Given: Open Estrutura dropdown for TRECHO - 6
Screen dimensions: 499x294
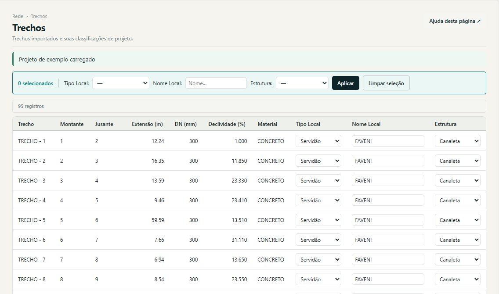Looking at the screenshot, I should 458,240.
